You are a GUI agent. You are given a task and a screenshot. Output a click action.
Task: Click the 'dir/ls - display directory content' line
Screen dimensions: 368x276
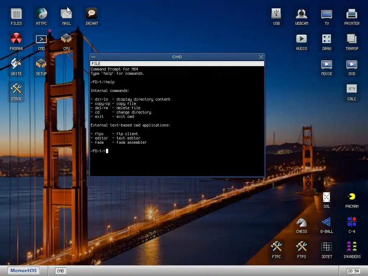pos(130,99)
